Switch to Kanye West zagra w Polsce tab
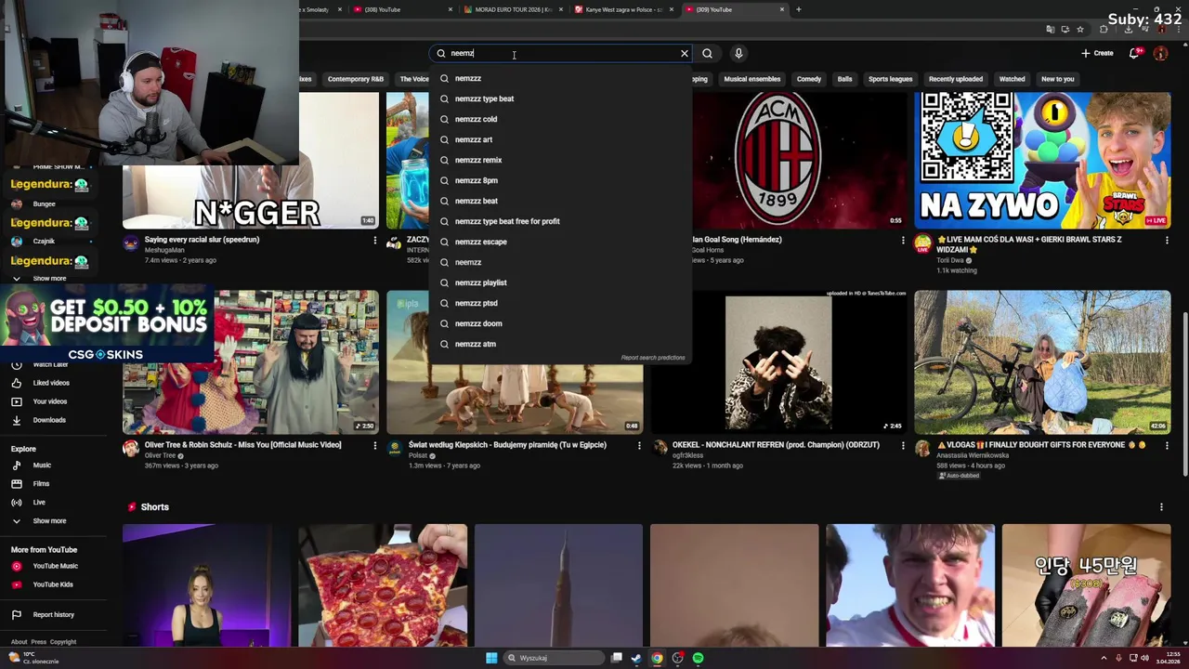Image resolution: width=1189 pixels, height=669 pixels. (x=624, y=9)
